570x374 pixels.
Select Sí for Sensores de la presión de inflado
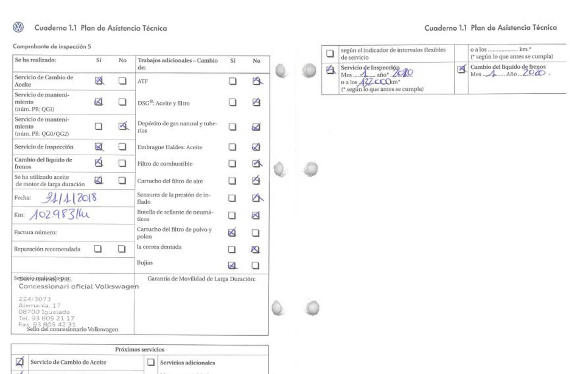[232, 198]
